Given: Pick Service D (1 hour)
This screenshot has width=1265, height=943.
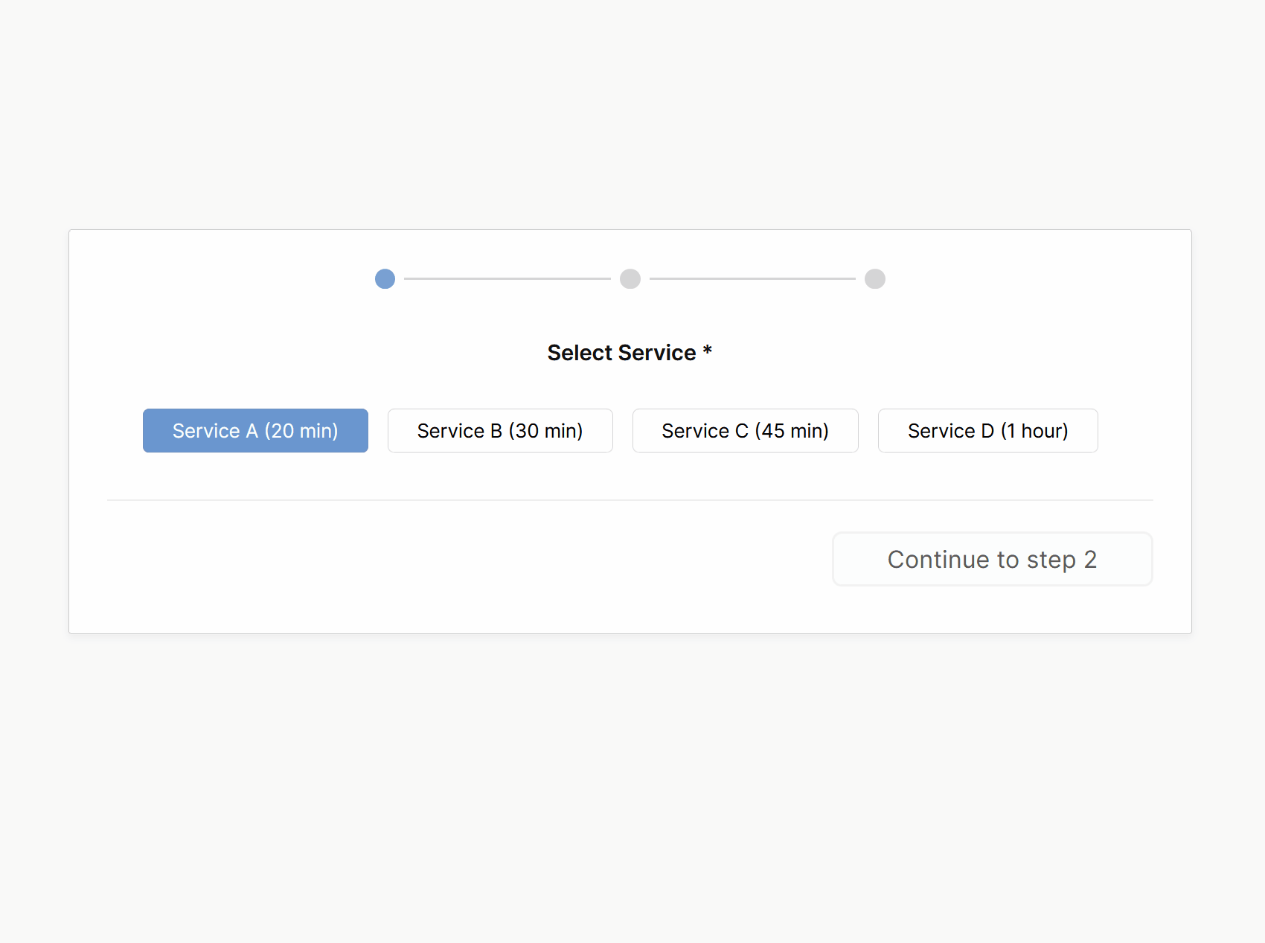Looking at the screenshot, I should coord(987,430).
